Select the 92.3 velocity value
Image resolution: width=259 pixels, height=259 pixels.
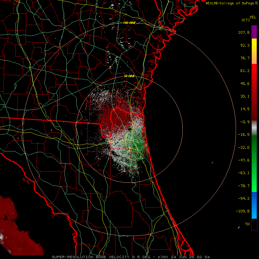coord(245,45)
